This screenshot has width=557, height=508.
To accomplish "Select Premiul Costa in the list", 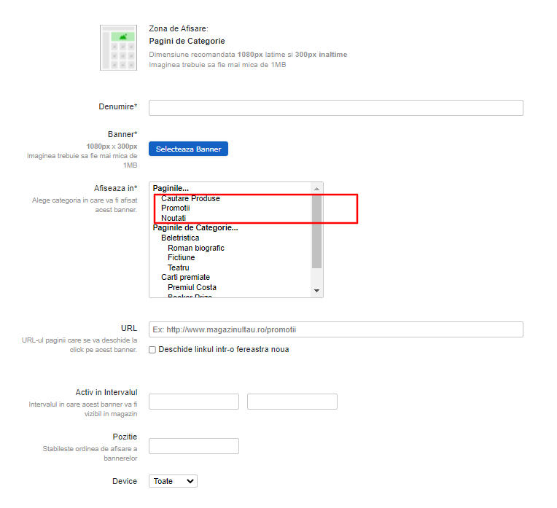I will pyautogui.click(x=192, y=287).
